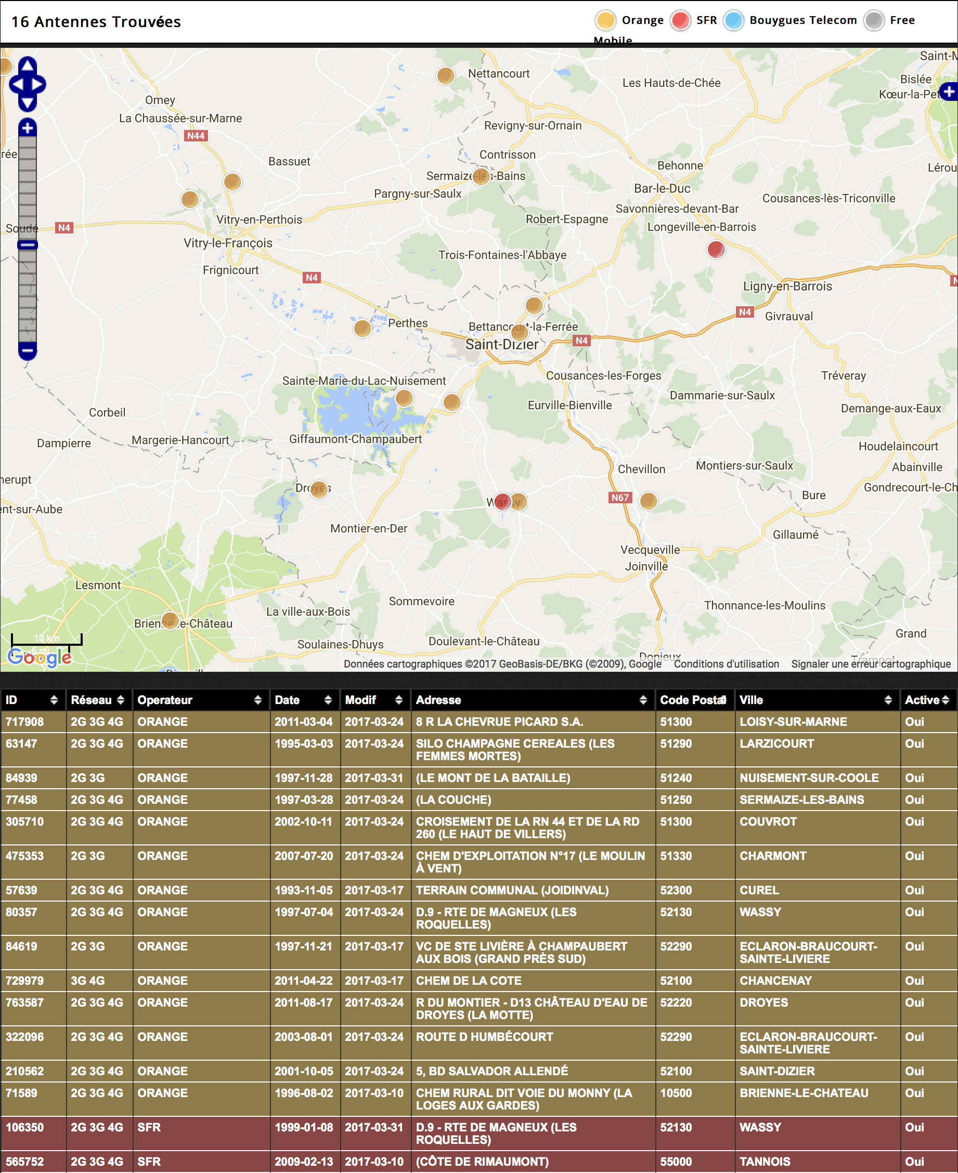The height and width of the screenshot is (1173, 958).
Task: Click city SAINT-DIZIER cell
Action: (x=817, y=1072)
